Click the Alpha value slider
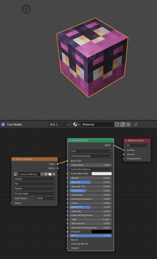The width and height of the screenshot is (157, 259). coord(91,236)
